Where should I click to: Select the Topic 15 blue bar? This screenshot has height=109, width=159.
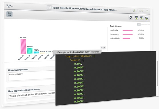(36, 52)
